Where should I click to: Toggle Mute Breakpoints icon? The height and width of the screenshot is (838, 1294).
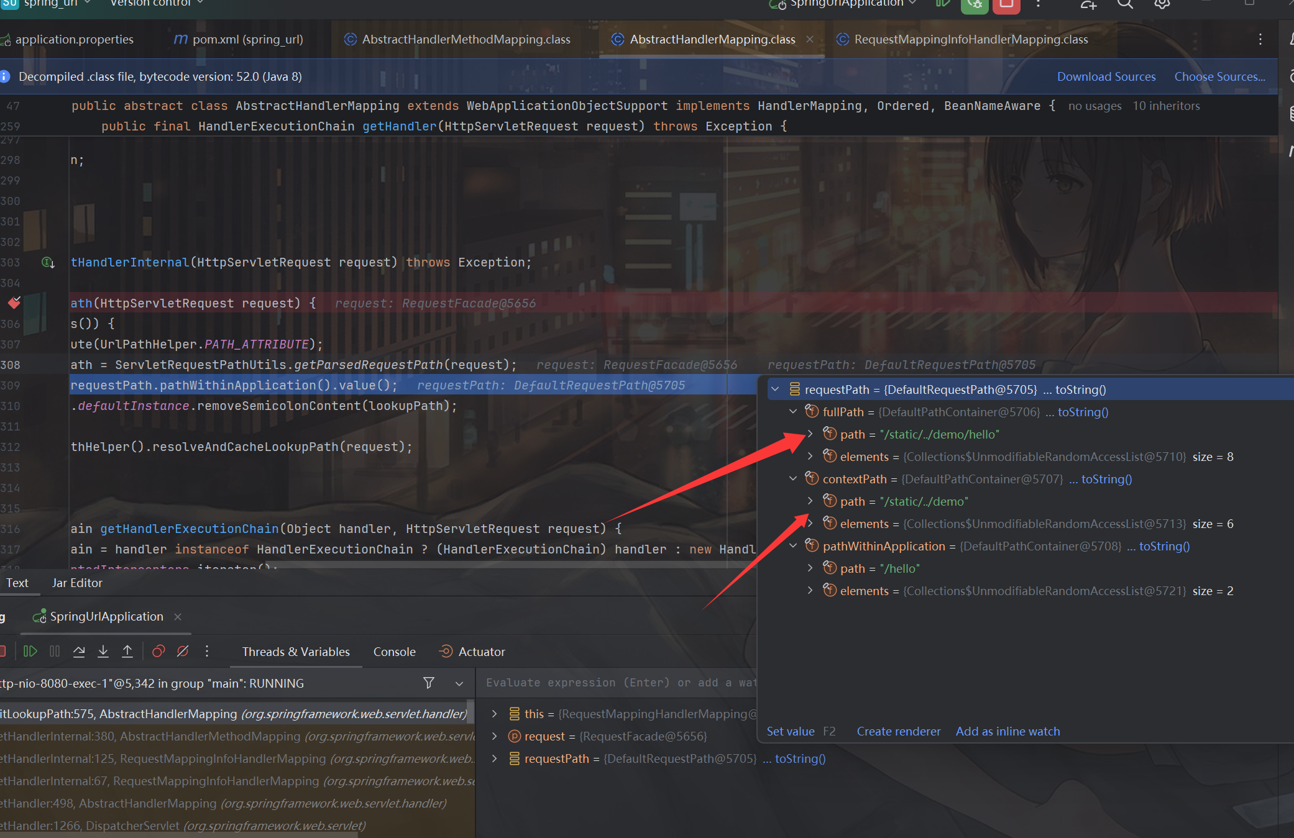coord(183,651)
